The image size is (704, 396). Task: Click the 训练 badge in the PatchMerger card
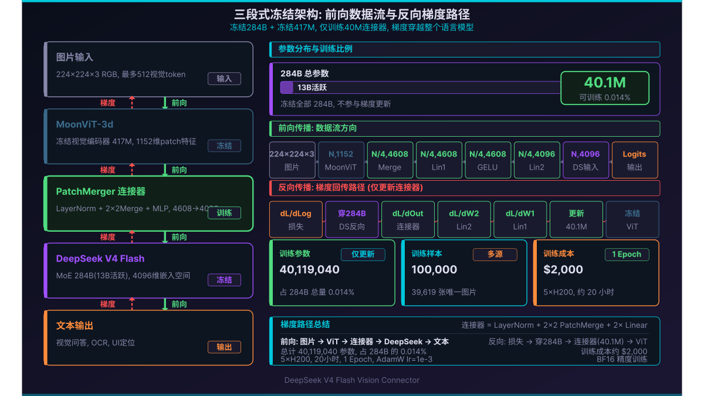pos(224,213)
